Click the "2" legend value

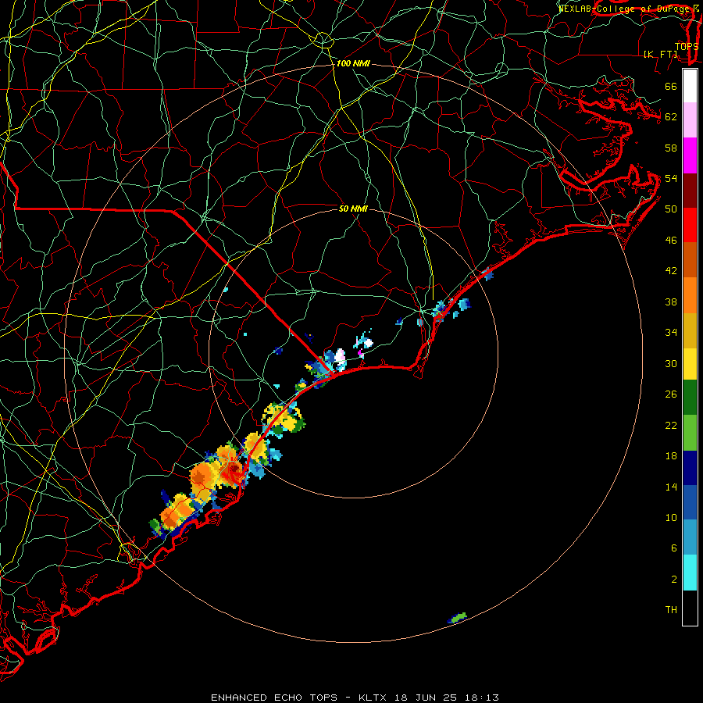tap(673, 580)
